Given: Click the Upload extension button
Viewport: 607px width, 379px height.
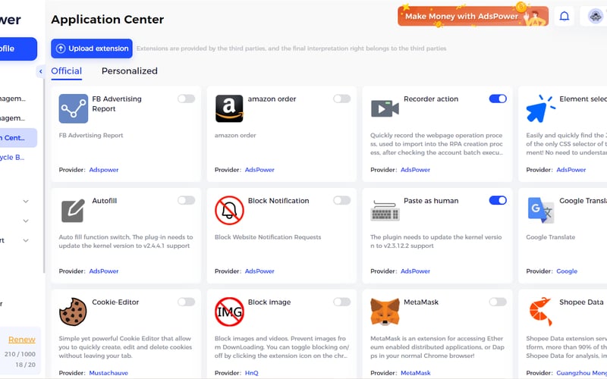Looking at the screenshot, I should coord(92,49).
